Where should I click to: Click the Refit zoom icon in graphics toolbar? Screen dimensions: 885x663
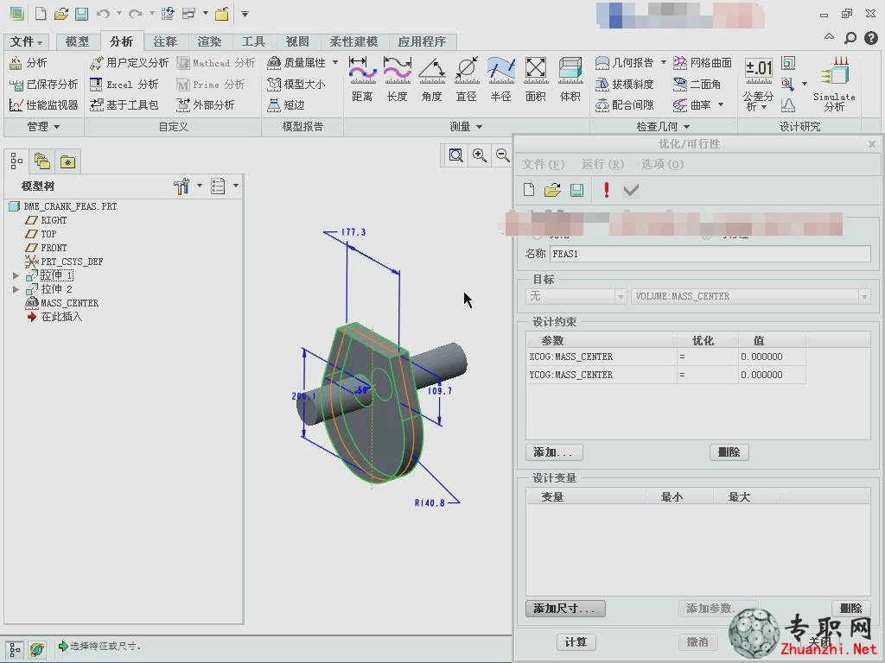[455, 155]
